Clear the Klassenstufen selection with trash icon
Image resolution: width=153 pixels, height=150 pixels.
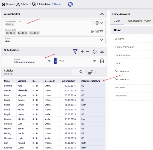click(97, 23)
